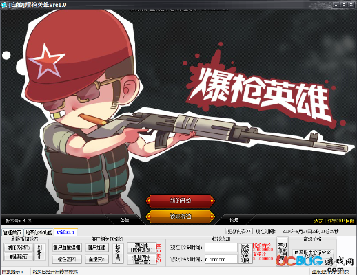Open the 公告 link in game footer
This screenshot has height=275, width=357.
[x=125, y=220]
